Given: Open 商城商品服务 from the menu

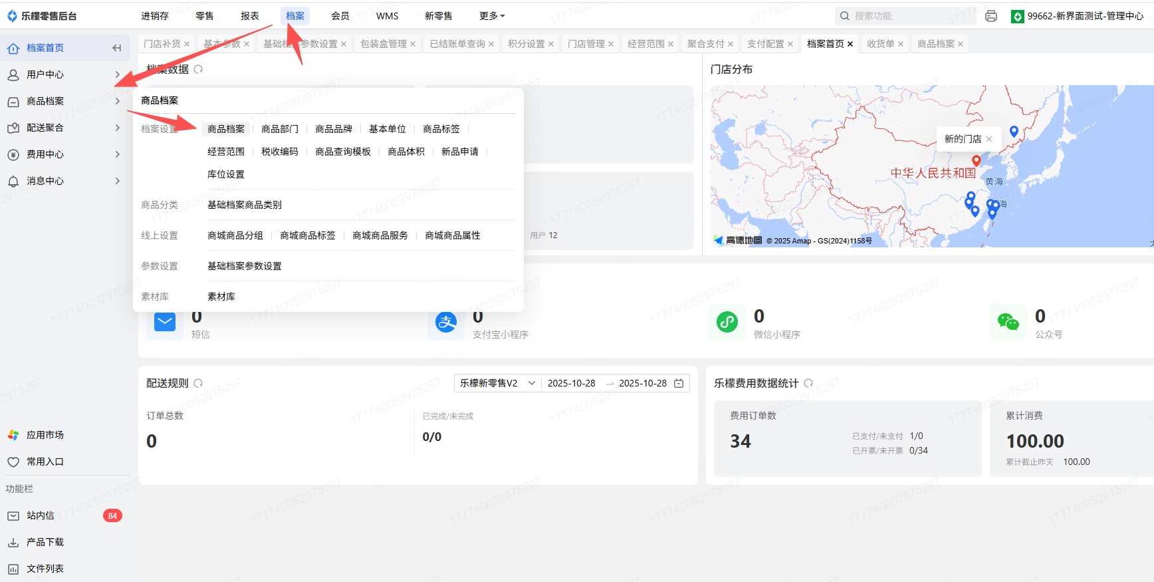Looking at the screenshot, I should pos(380,235).
